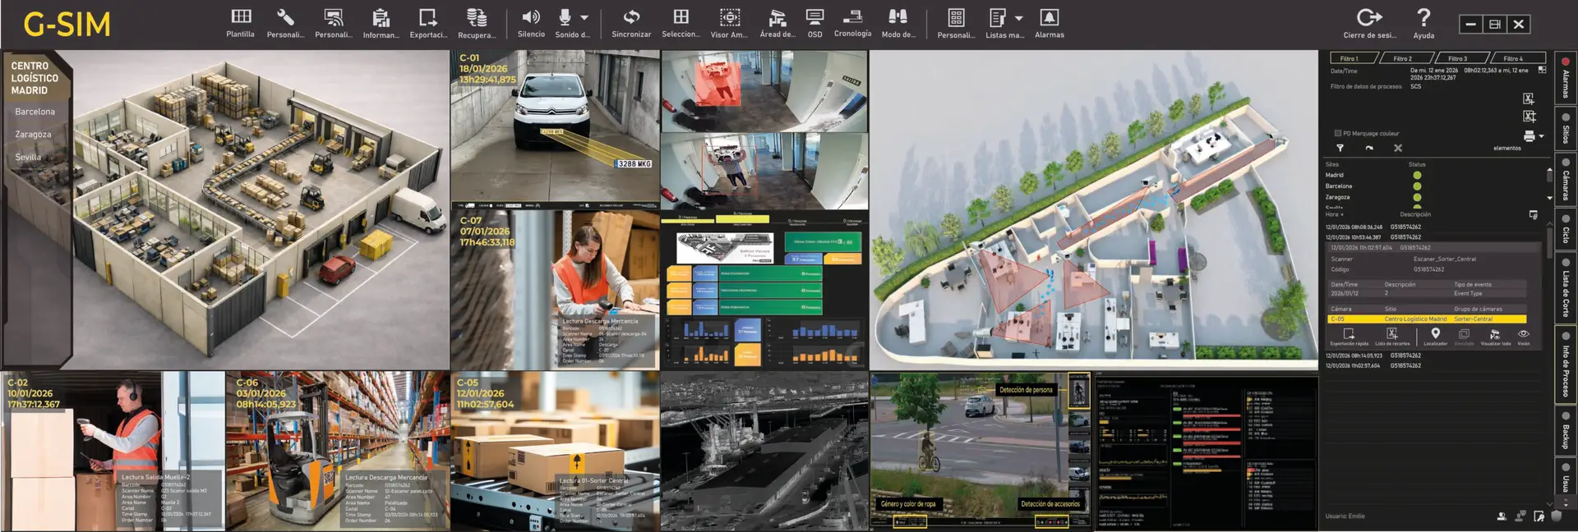Select the highlighted C-05 camera row
Viewport: 1578px width, 532px height.
point(1428,319)
